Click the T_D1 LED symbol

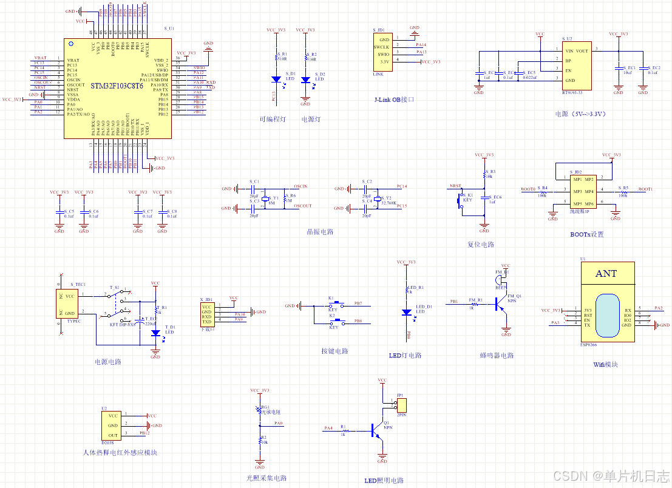[x=156, y=333]
